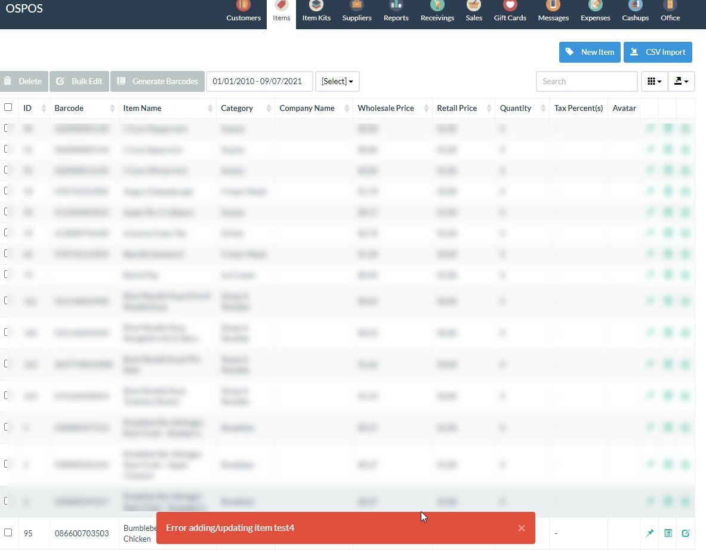Select the Item Kits module
The height and width of the screenshot is (550, 706).
tap(316, 11)
